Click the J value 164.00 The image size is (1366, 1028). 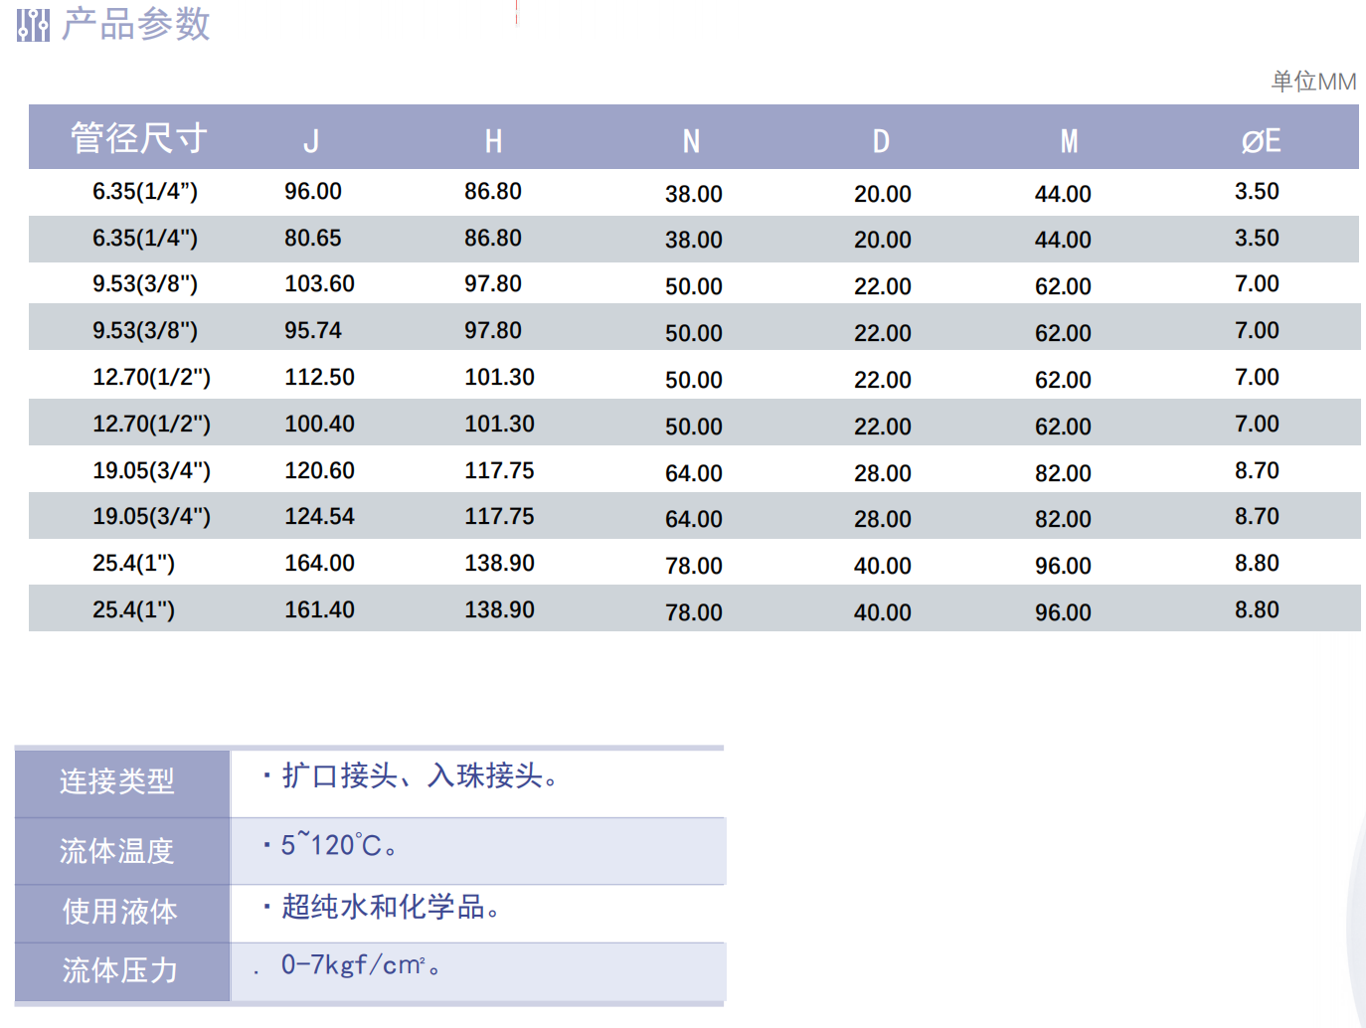point(319,563)
